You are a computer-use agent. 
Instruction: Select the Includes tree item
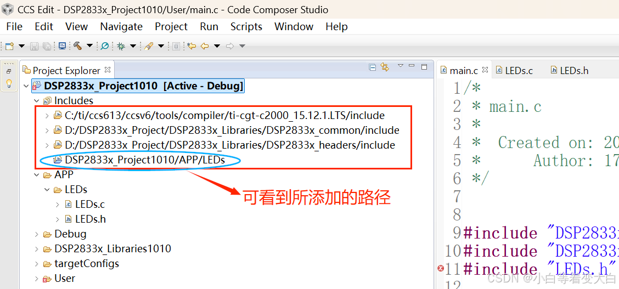(68, 101)
